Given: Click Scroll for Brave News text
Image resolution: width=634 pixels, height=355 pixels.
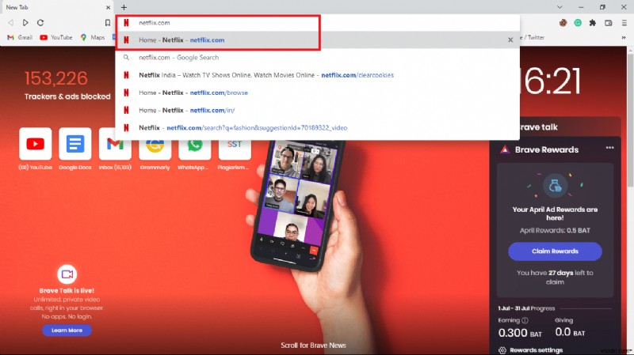Looking at the screenshot, I should click(313, 346).
